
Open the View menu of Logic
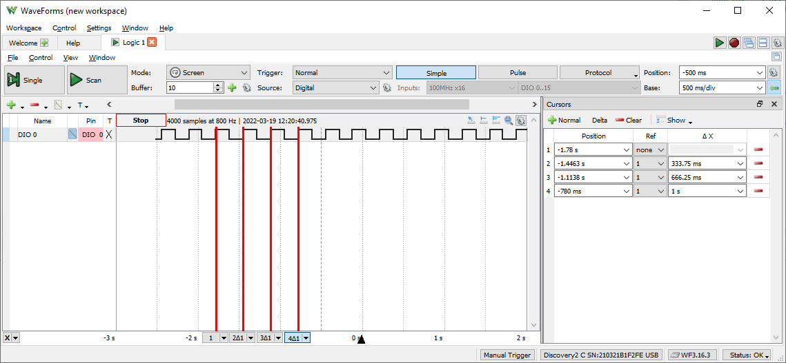[x=70, y=58]
